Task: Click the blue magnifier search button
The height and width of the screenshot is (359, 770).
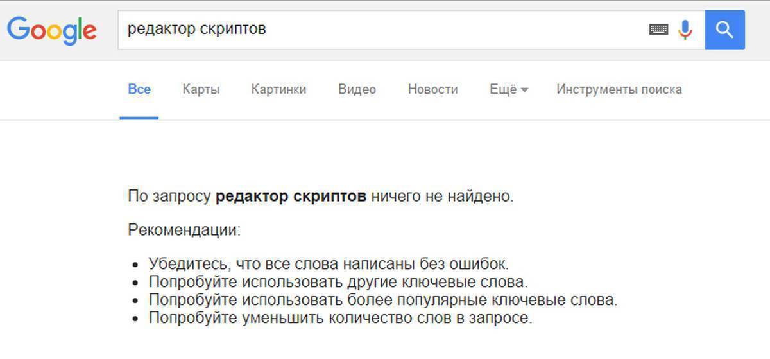Action: (x=724, y=30)
